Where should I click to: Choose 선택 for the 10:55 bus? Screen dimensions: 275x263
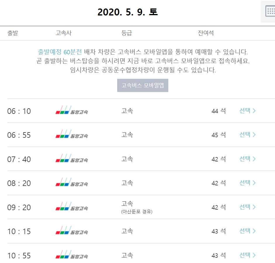coord(248,255)
